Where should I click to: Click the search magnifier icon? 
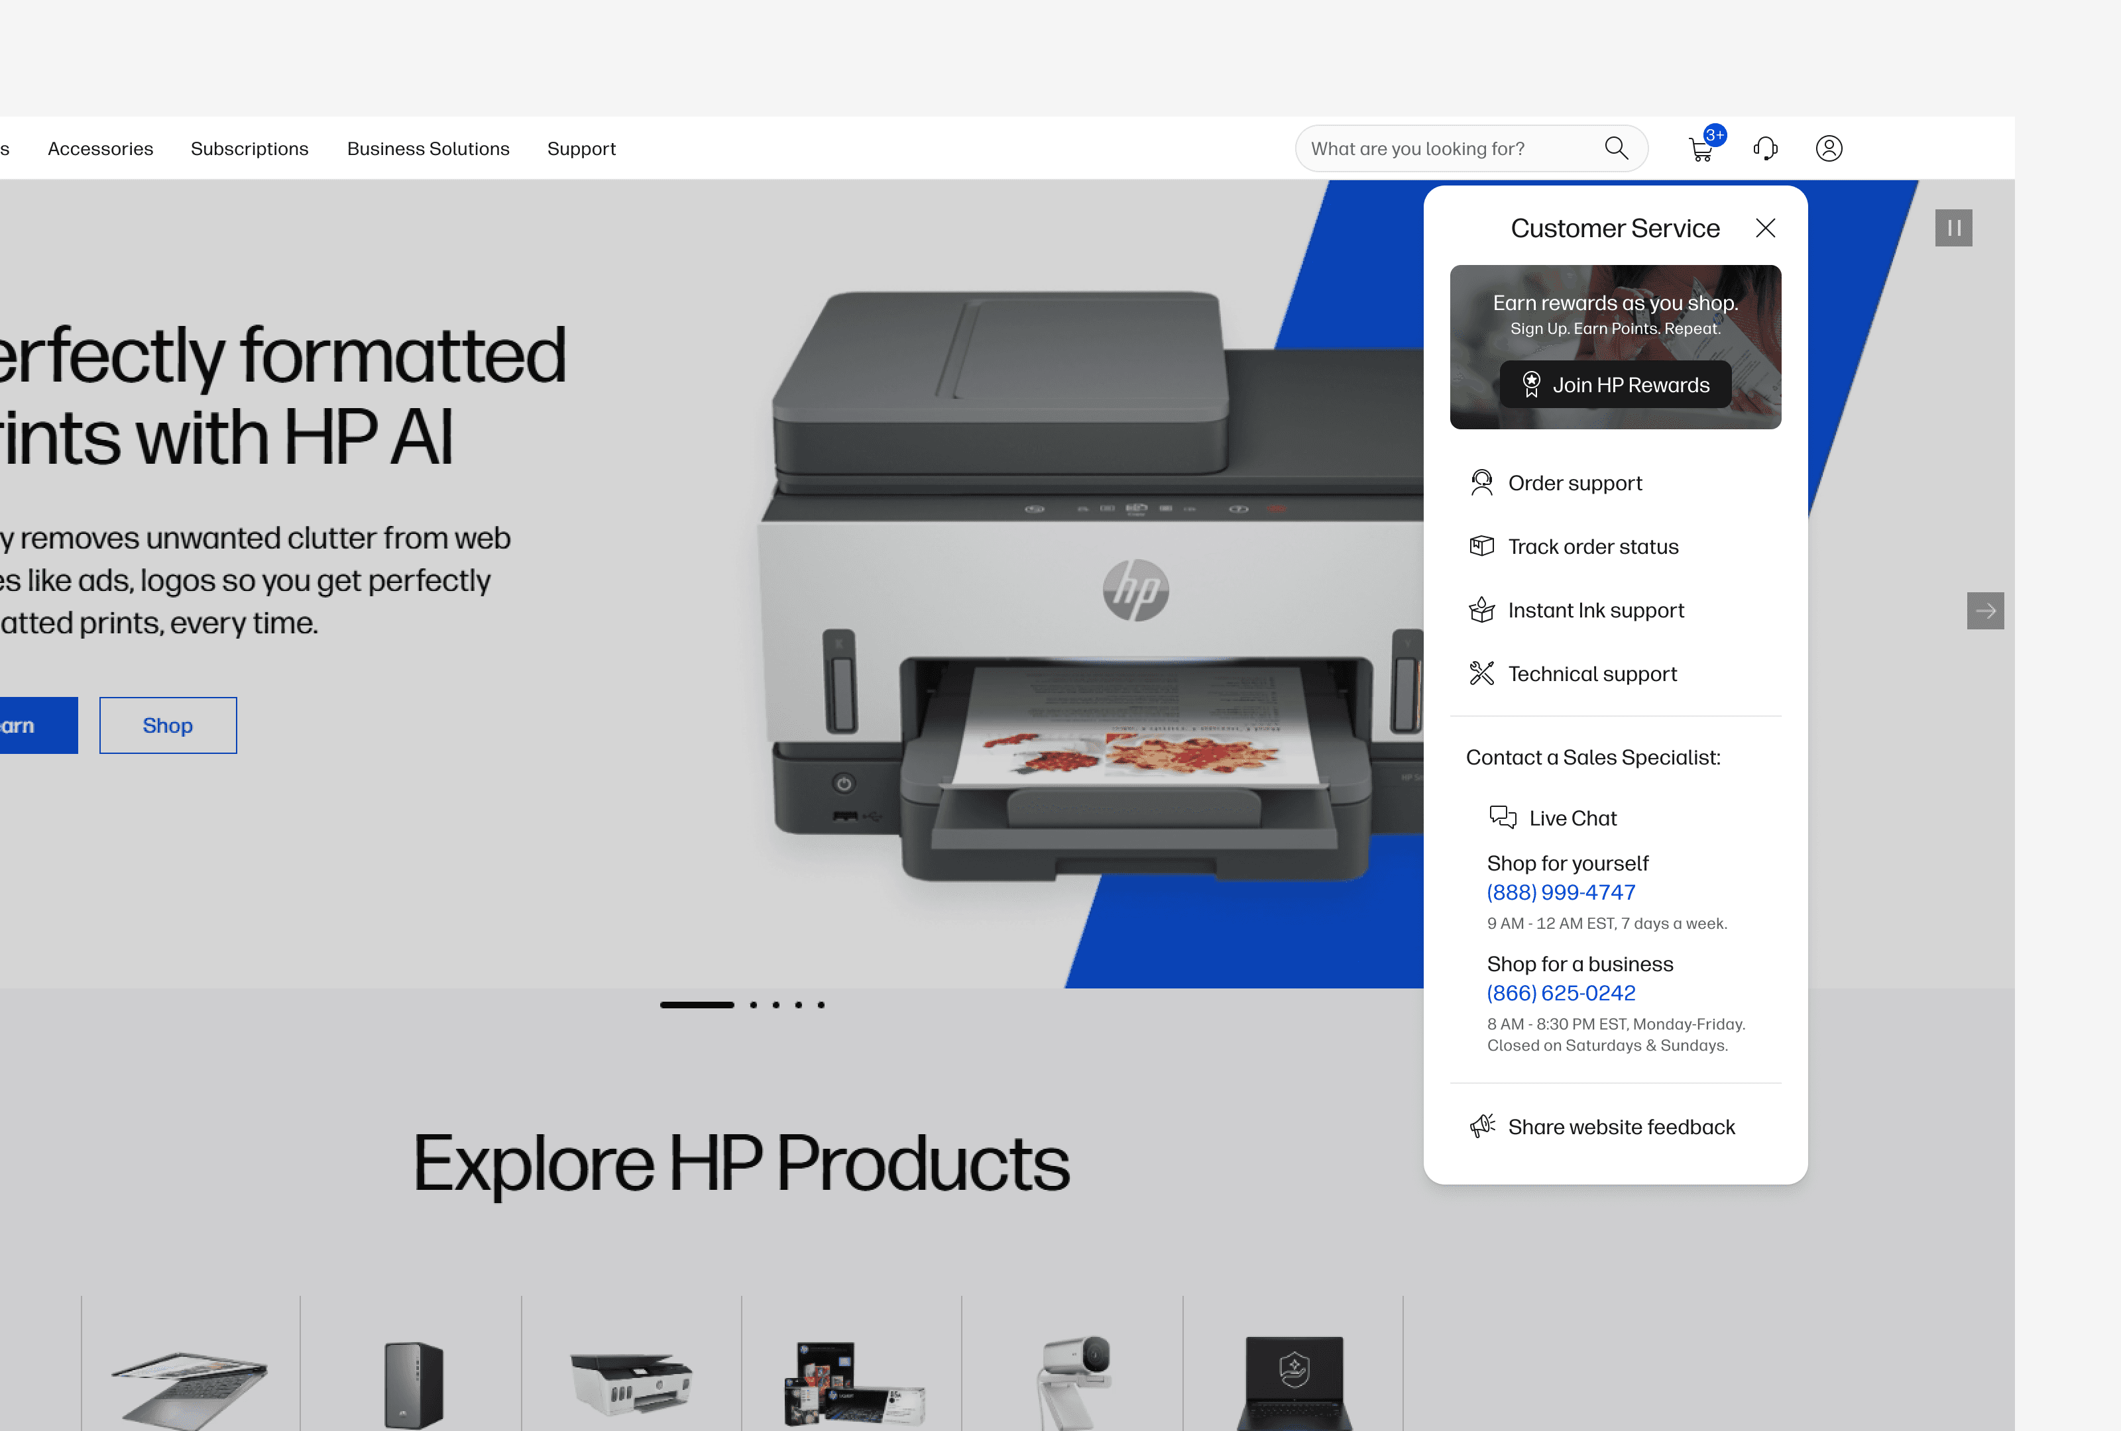click(1615, 148)
